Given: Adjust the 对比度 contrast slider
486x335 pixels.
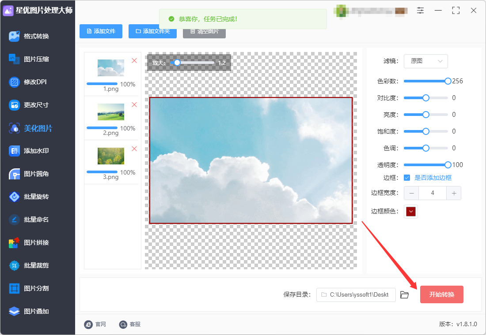Looking at the screenshot, I should point(426,98).
